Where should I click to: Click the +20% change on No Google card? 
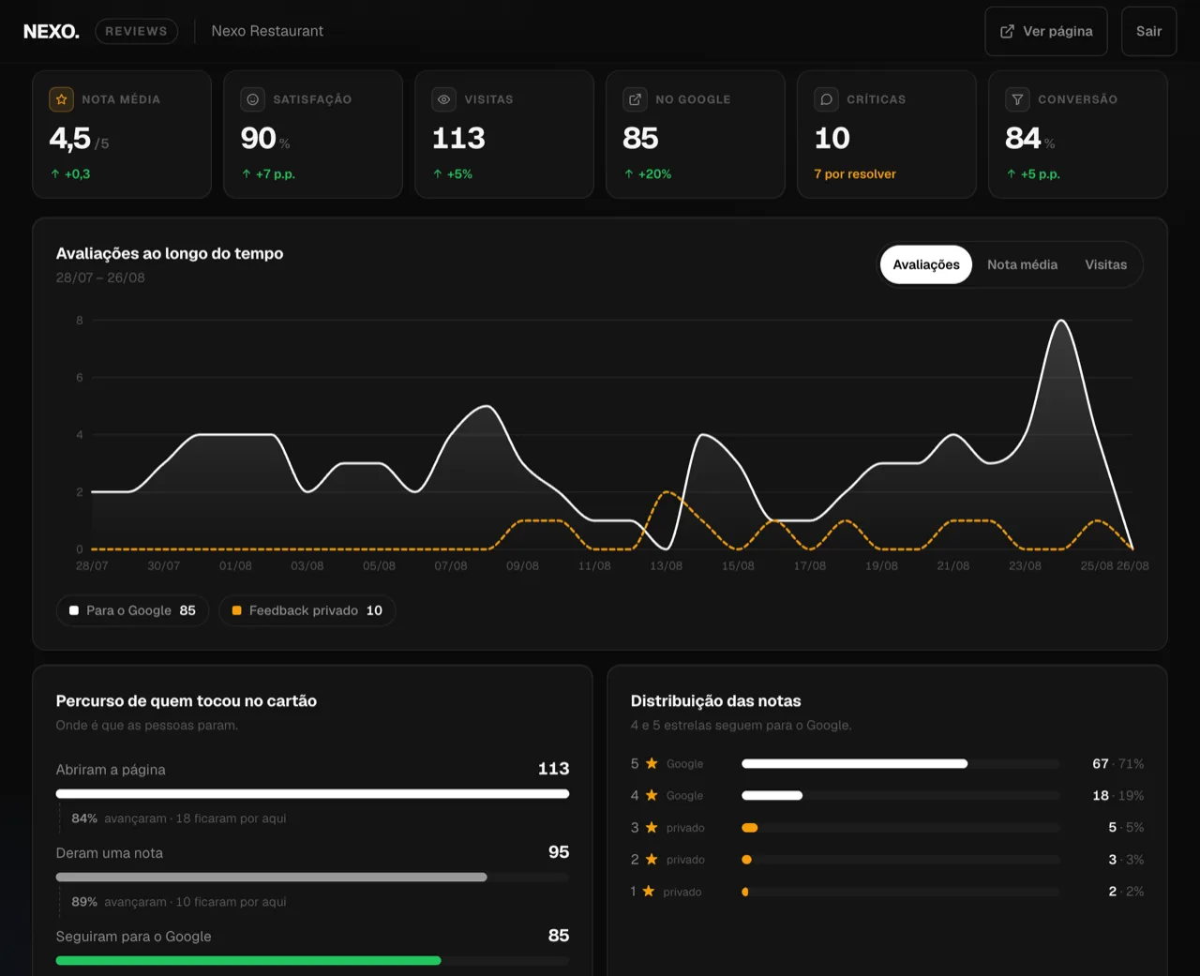(x=648, y=174)
